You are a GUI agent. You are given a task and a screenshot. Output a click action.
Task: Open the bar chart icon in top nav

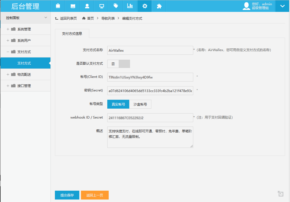point(130,6)
